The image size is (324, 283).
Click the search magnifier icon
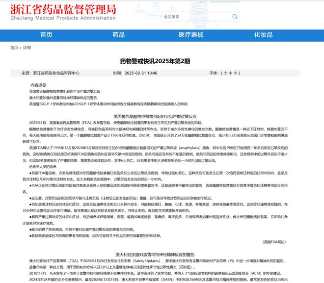coord(235,17)
